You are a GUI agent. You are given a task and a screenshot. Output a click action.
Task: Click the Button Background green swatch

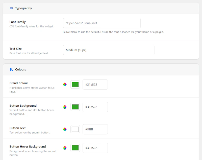[75, 107]
